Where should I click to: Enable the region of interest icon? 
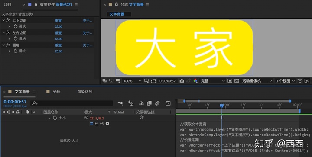click(230, 81)
